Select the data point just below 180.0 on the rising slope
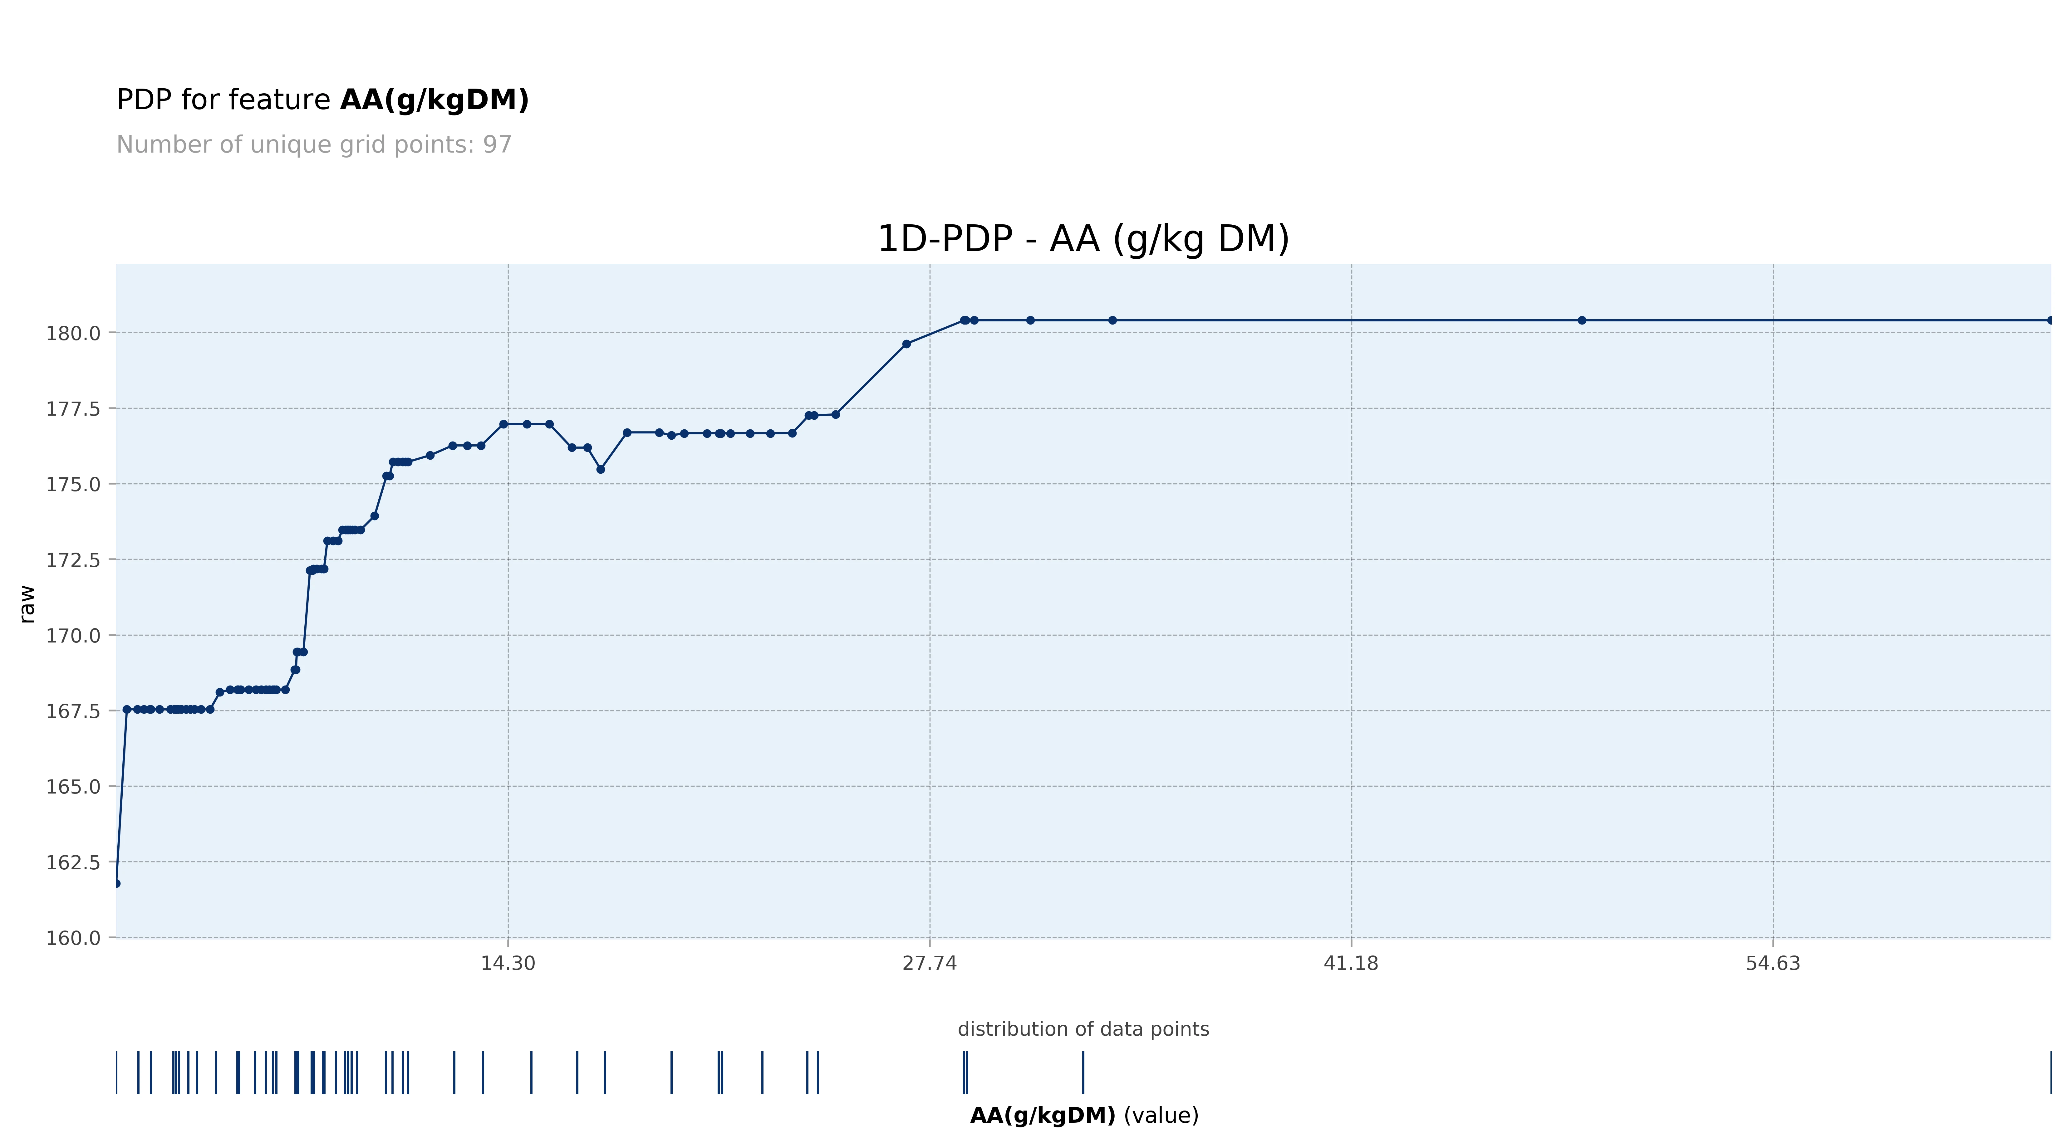 coord(906,344)
